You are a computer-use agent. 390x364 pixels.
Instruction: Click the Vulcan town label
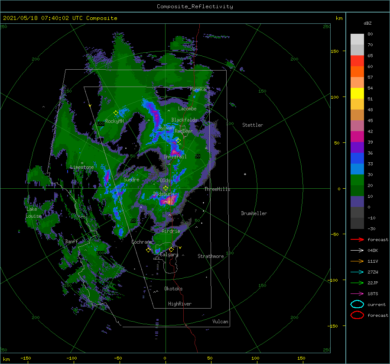220,322
